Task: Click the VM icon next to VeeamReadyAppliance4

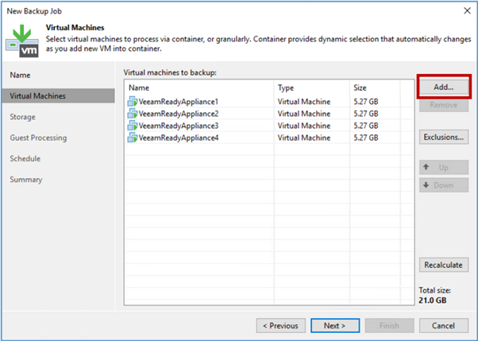Action: coord(133,138)
